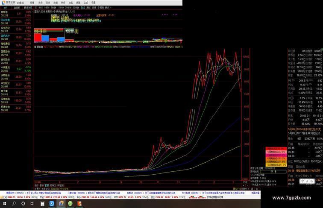
Task: Open 东土科技 (300353) announcement in ticker
Action: (213, 193)
